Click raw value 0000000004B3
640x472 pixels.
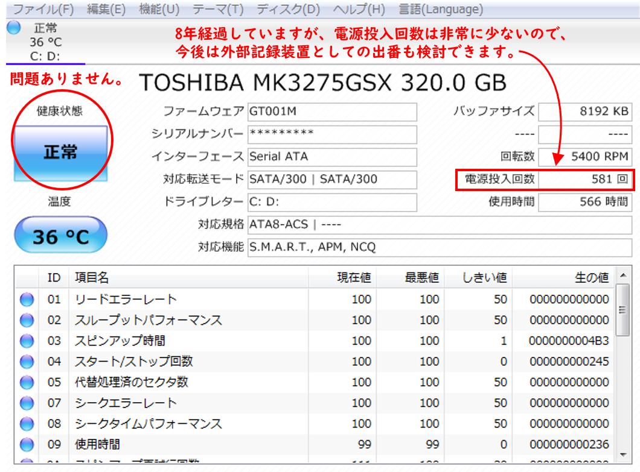click(569, 341)
